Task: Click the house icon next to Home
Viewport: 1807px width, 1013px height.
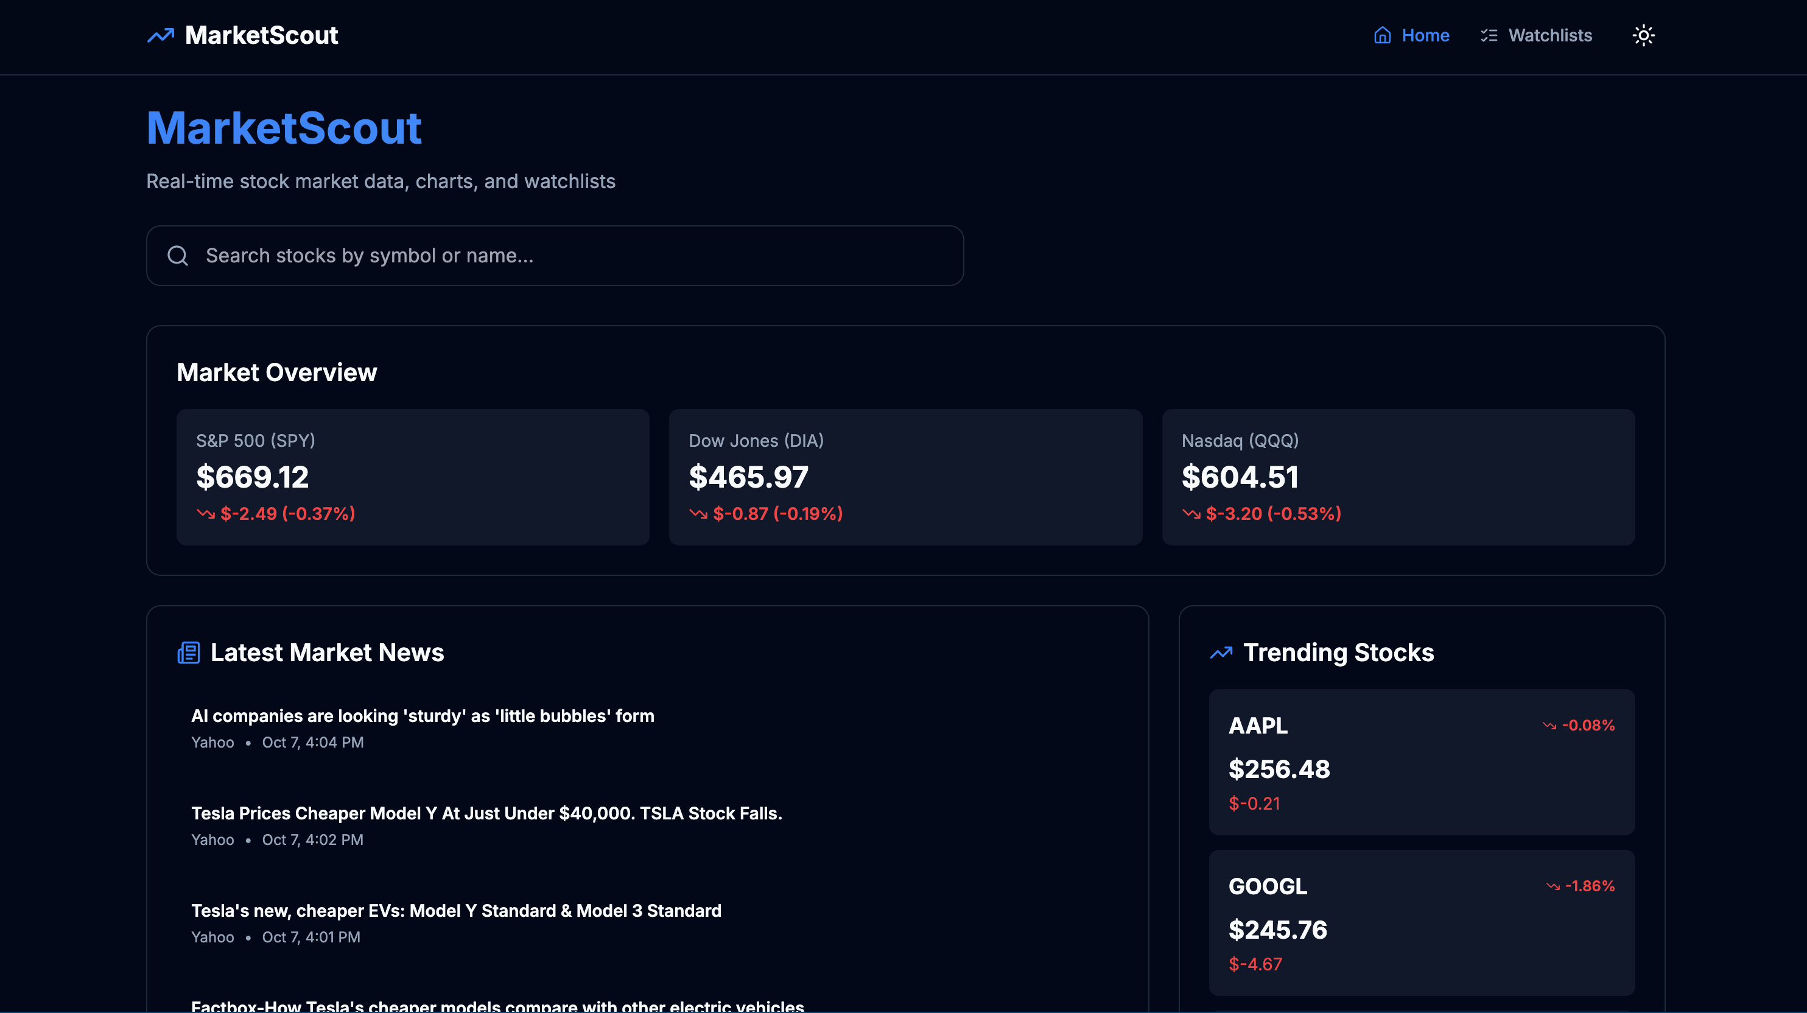Action: tap(1381, 35)
